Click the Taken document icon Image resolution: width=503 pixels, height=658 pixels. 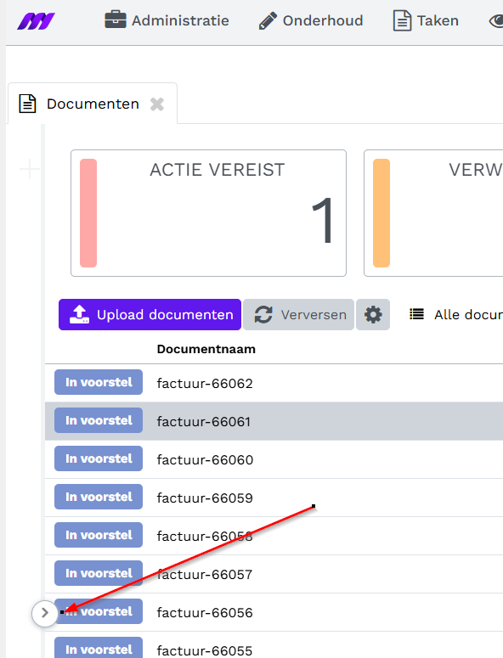402,20
